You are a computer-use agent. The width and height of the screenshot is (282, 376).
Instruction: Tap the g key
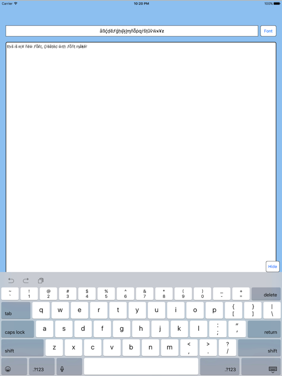121,329
